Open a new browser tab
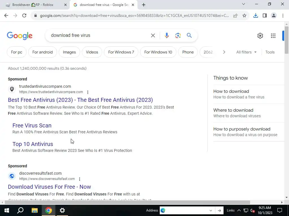The height and width of the screenshot is (216, 289). [144, 5]
